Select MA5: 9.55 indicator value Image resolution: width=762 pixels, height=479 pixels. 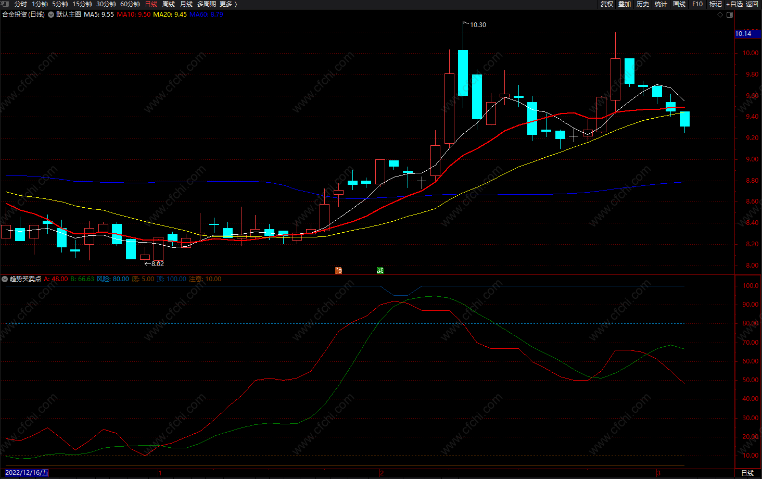pos(99,15)
